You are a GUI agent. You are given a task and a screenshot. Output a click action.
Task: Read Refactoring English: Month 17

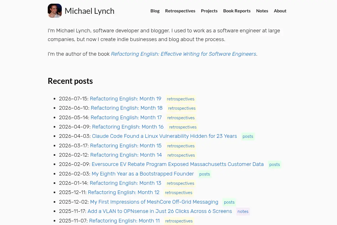tap(126, 118)
